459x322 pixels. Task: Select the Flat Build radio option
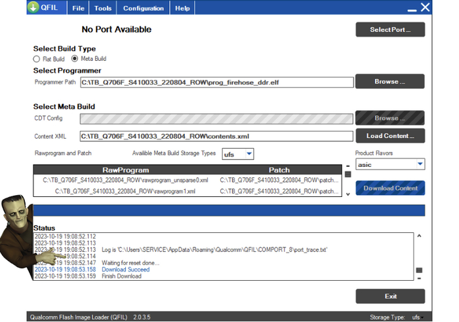[37, 59]
